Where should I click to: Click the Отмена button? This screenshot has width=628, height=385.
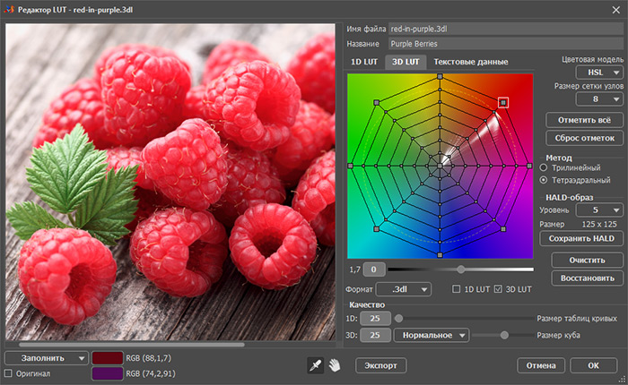[x=541, y=365]
